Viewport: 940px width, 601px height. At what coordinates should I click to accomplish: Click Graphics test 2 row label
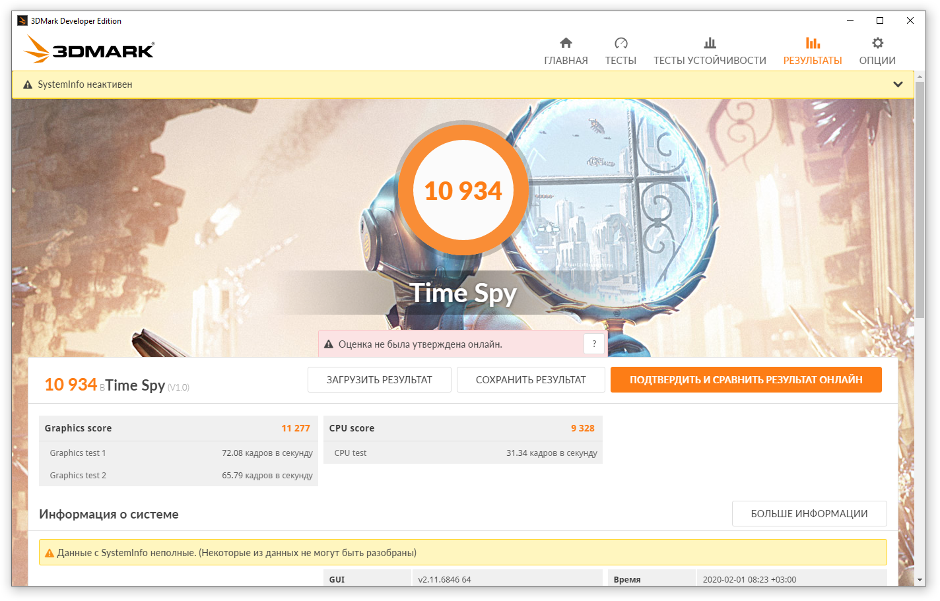click(x=78, y=476)
